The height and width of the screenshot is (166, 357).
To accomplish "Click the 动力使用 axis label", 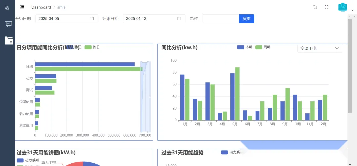I will click(x=26, y=114).
